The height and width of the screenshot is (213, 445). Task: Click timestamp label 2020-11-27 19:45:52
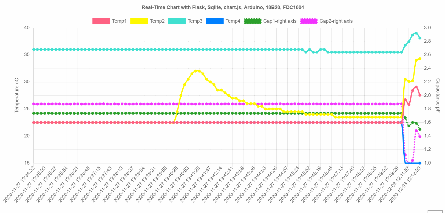coord(295,184)
